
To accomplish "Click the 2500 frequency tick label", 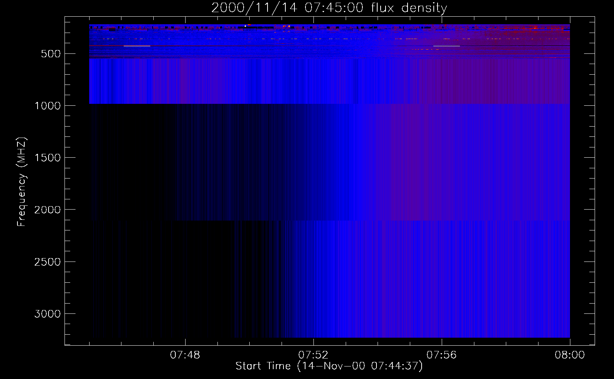I will (47, 262).
